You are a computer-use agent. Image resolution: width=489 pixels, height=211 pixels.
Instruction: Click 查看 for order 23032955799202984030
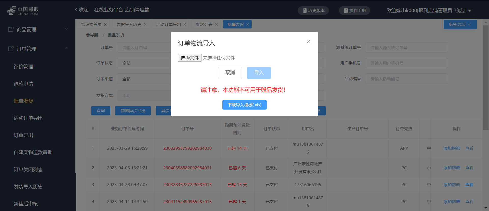(469, 148)
